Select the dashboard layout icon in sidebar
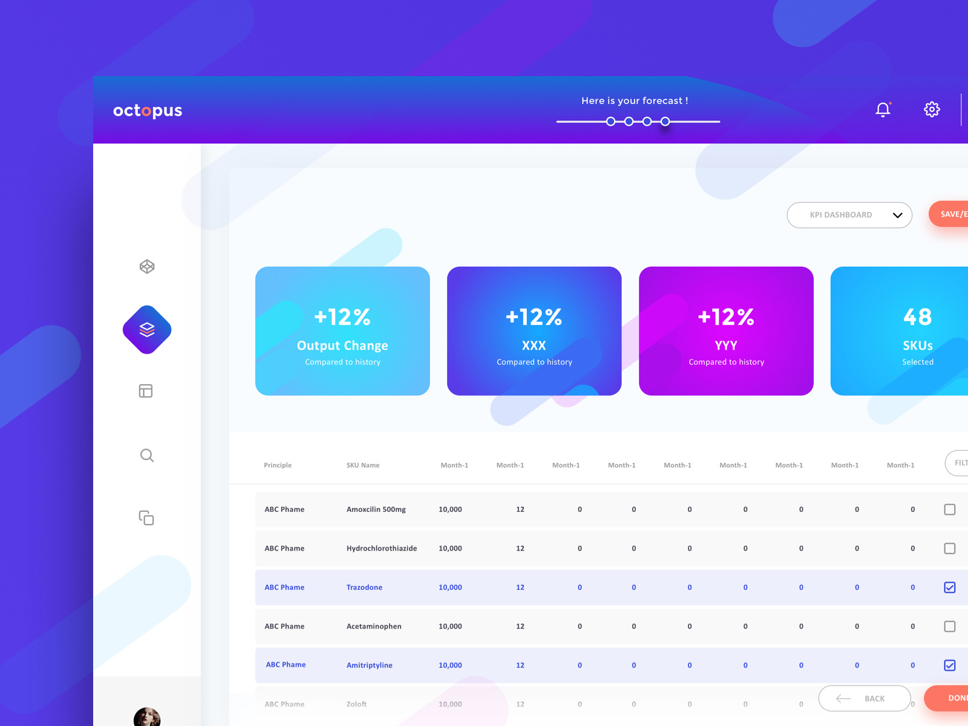The width and height of the screenshot is (968, 726). pos(146,391)
